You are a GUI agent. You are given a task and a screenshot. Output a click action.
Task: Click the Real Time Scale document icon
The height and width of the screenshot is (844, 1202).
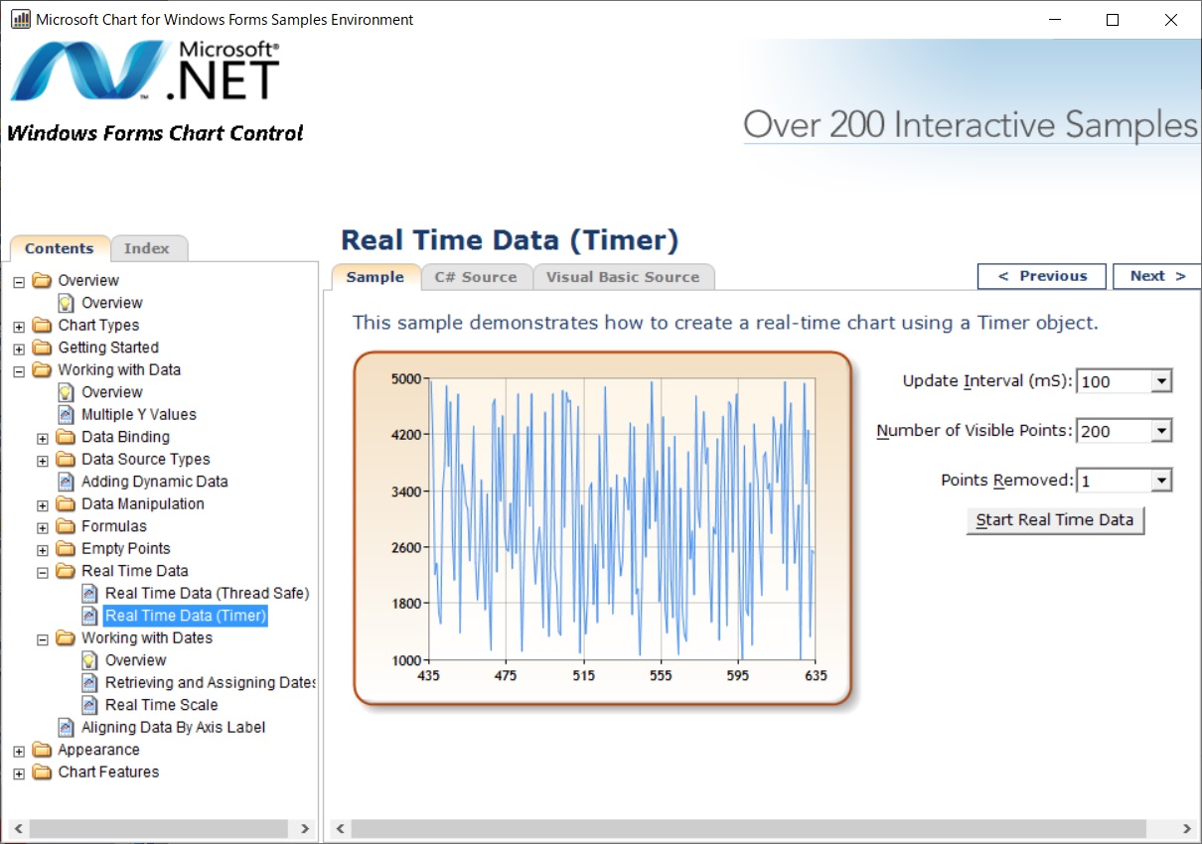89,705
